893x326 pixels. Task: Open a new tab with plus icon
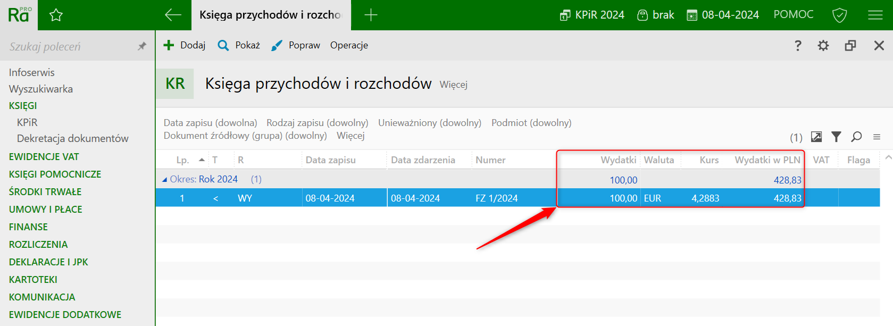[371, 15]
